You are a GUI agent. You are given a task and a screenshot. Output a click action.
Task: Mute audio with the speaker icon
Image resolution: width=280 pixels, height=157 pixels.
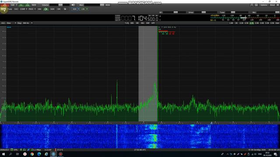point(73,5)
